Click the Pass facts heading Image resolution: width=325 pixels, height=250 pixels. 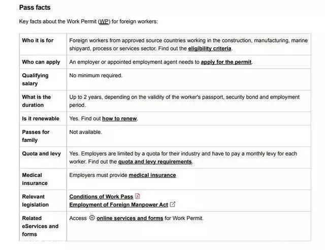[x=35, y=8]
